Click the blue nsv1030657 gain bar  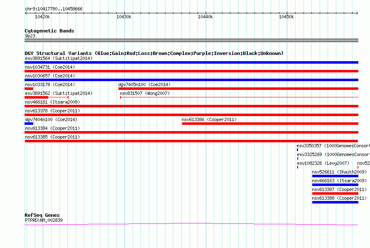(x=191, y=80)
